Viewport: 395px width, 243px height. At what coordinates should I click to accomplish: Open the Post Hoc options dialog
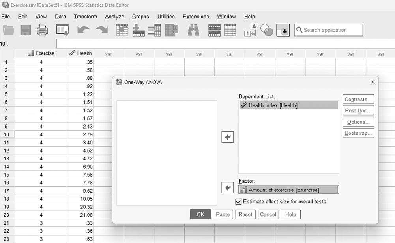pyautogui.click(x=358, y=110)
